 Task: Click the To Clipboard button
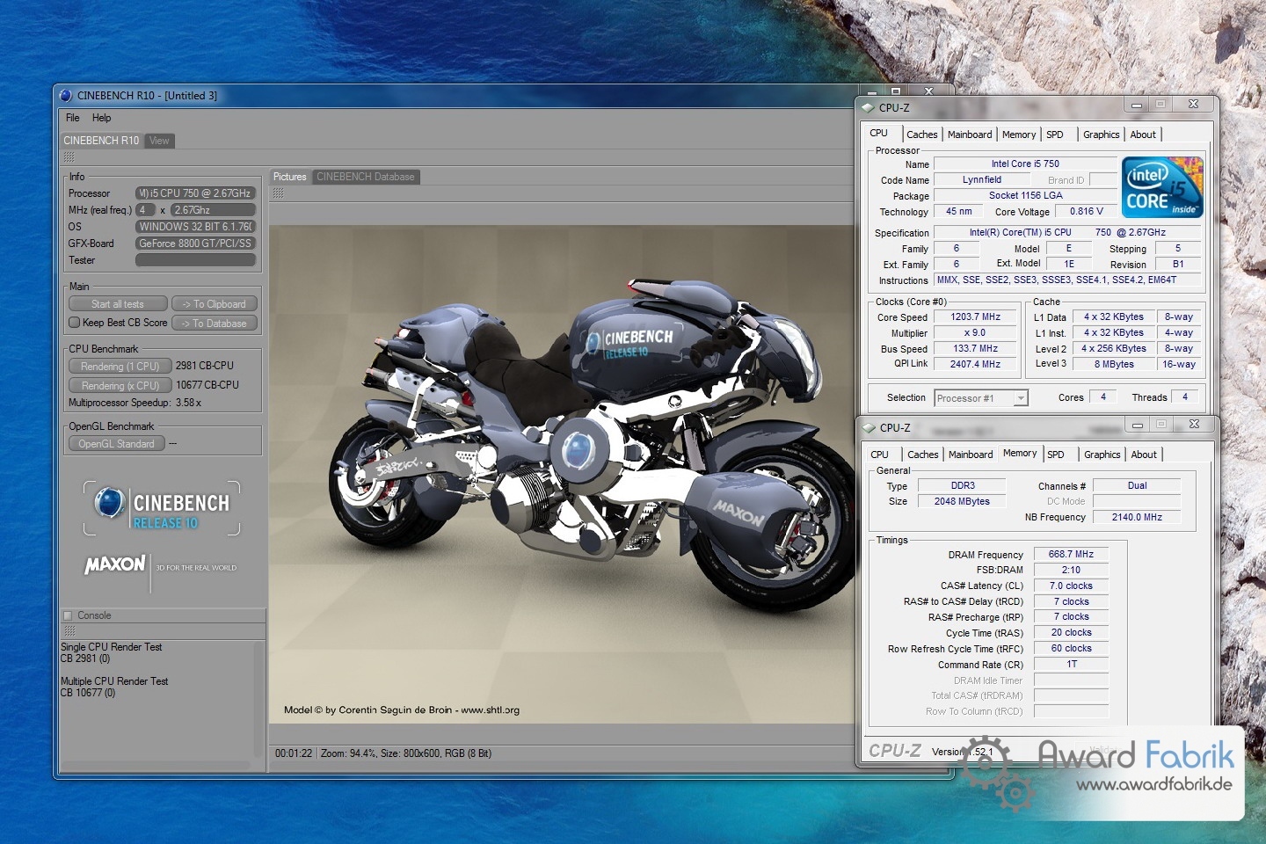[x=215, y=304]
